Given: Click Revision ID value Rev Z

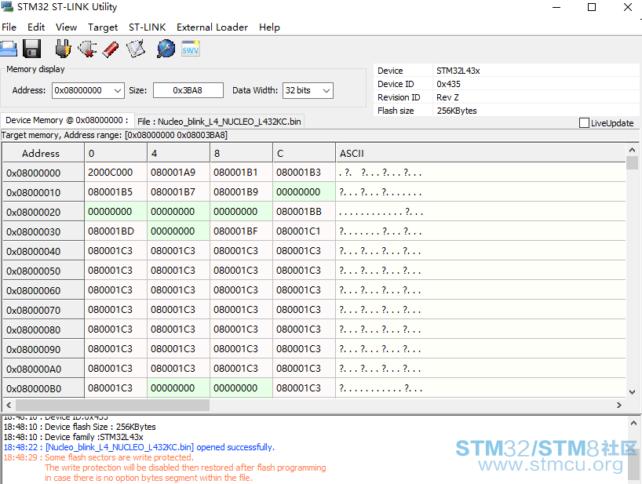Looking at the screenshot, I should pos(447,97).
